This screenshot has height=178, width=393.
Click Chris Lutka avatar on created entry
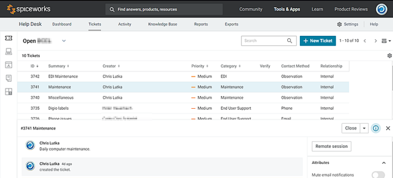coord(31,166)
